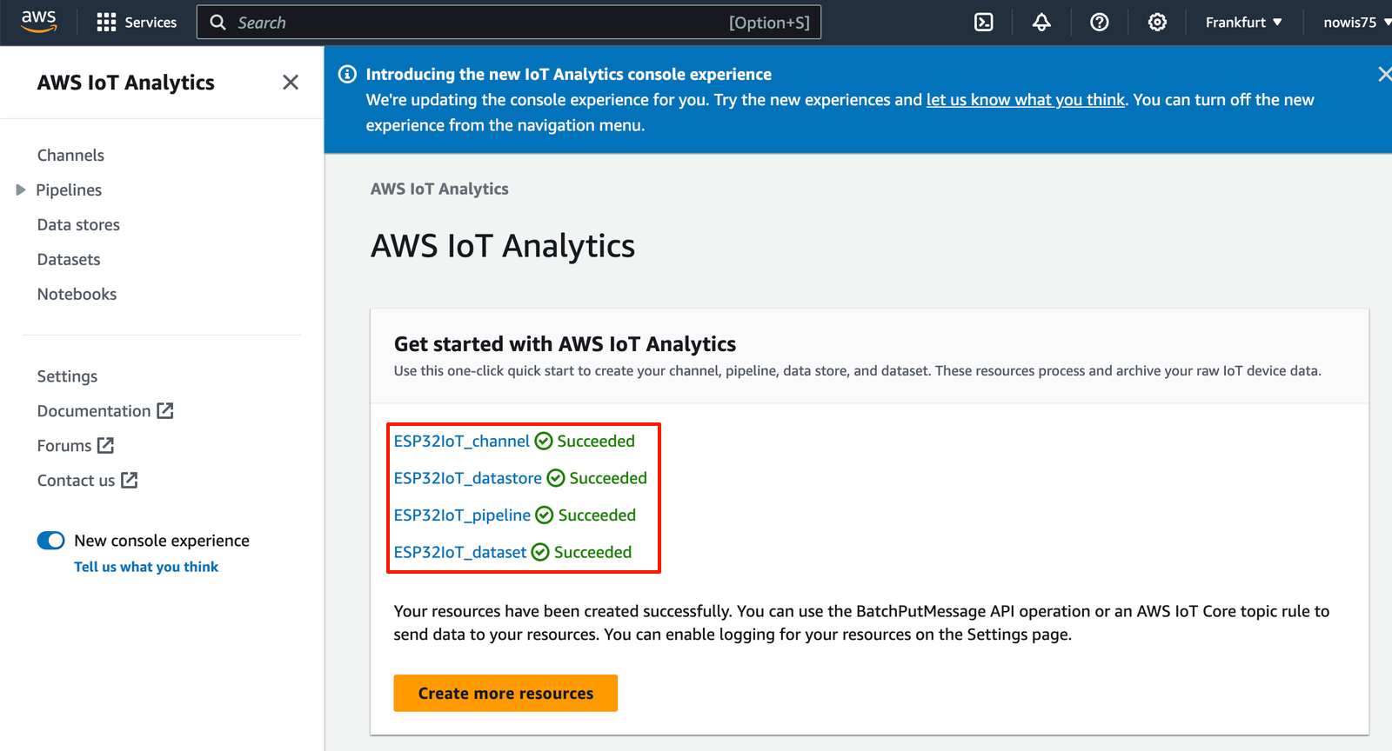The height and width of the screenshot is (751, 1392).
Task: Open the nowis75 account menu
Action: 1357,23
